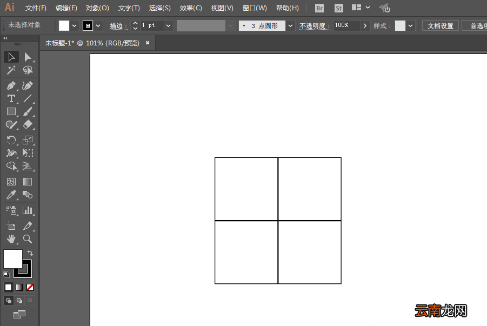Open the 窗口(W) menu
This screenshot has height=326, width=487.
[255, 8]
